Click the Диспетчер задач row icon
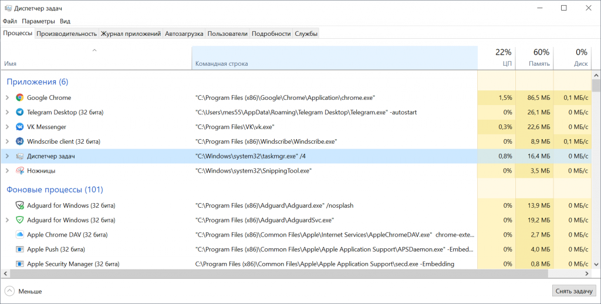This screenshot has width=601, height=304. click(19, 156)
